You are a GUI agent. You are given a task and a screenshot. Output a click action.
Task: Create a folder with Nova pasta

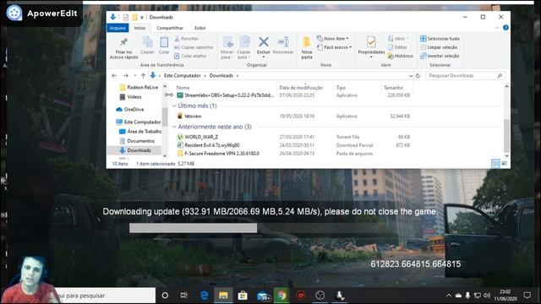306,47
